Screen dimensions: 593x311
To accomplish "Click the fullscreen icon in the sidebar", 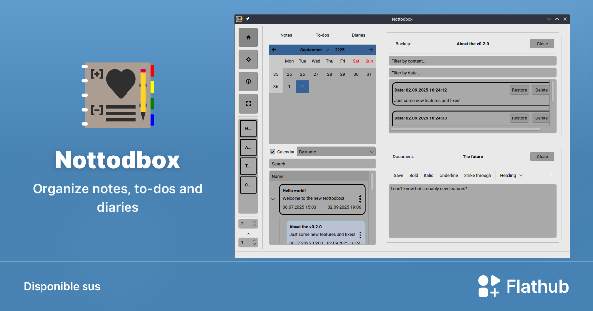I will pyautogui.click(x=248, y=104).
